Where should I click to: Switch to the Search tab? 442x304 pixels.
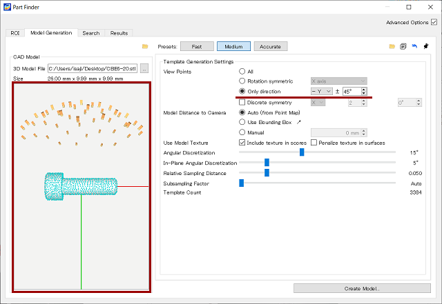click(90, 33)
